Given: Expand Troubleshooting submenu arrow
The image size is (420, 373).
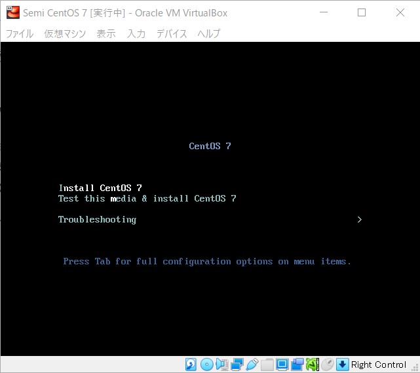Looking at the screenshot, I should click(360, 220).
